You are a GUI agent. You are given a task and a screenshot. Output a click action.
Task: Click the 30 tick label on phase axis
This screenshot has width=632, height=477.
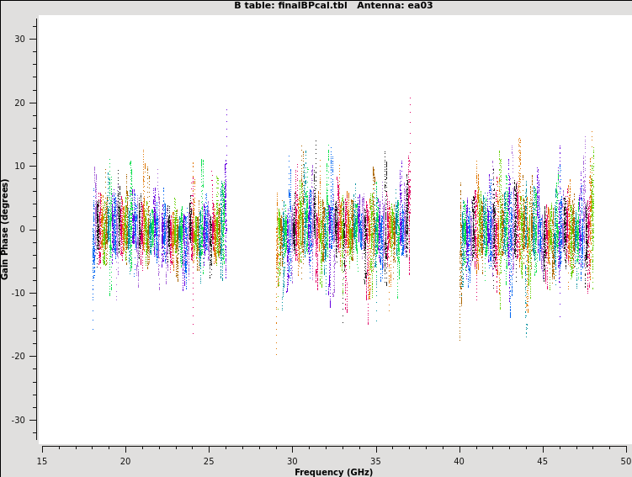click(20, 40)
